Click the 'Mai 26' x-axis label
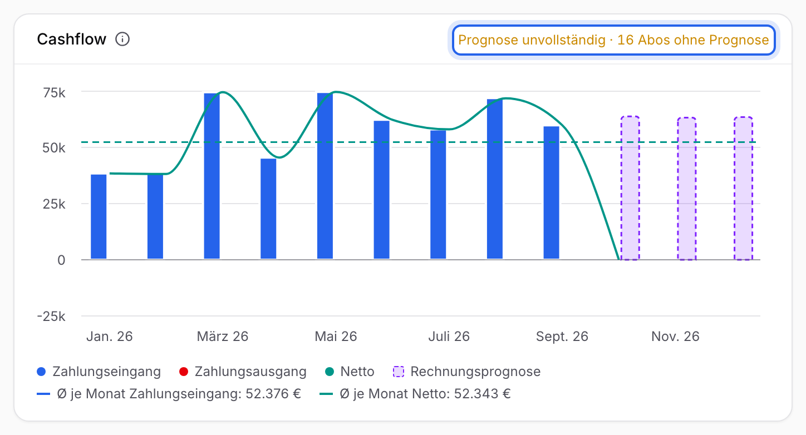This screenshot has height=435, width=806. click(x=336, y=337)
